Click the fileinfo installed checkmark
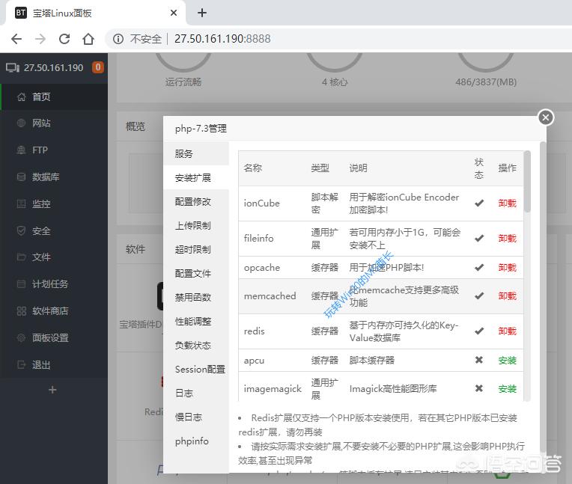572x484 pixels. 479,238
